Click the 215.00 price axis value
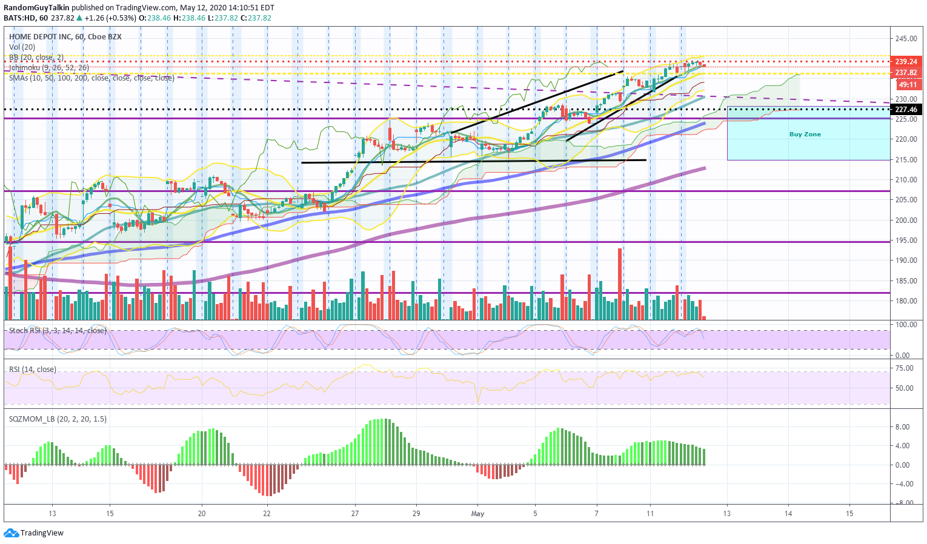This screenshot has width=927, height=544. tap(906, 160)
